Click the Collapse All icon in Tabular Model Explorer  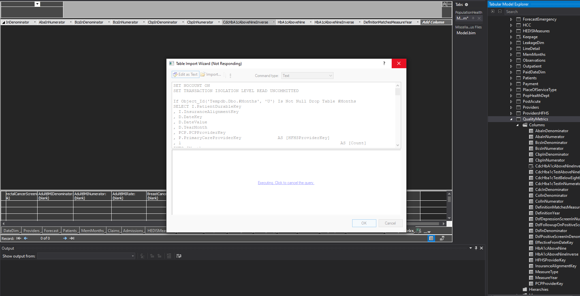(499, 11)
